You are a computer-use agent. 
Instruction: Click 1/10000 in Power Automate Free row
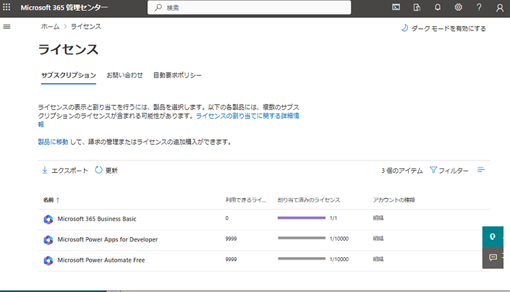point(339,259)
